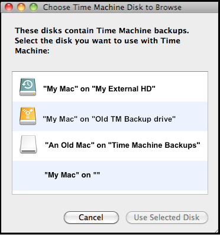The image size is (220, 235).
Task: Choose "My Mac" on "Old TM Backup drive"
Action: (x=110, y=116)
